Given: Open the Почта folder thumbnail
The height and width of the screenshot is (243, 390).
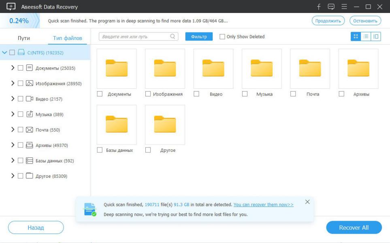Looking at the screenshot, I should pyautogui.click(x=310, y=68).
